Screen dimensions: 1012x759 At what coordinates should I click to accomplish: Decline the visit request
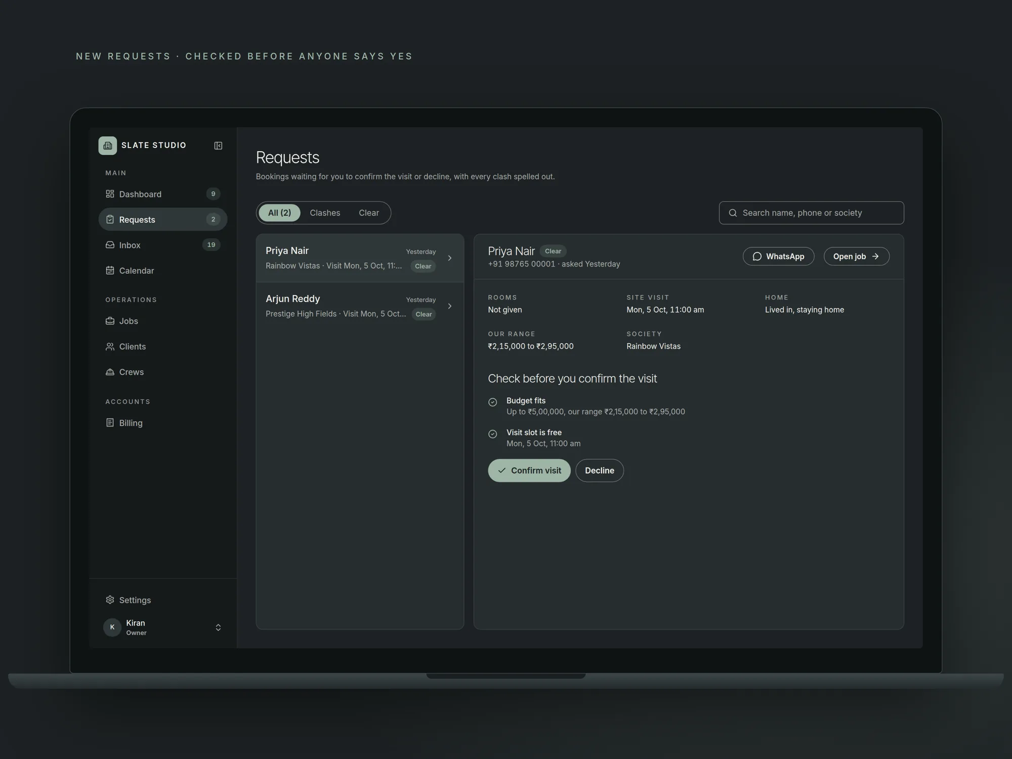(x=599, y=471)
